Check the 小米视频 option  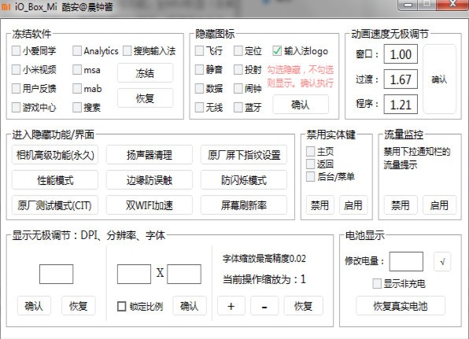pyautogui.click(x=16, y=70)
